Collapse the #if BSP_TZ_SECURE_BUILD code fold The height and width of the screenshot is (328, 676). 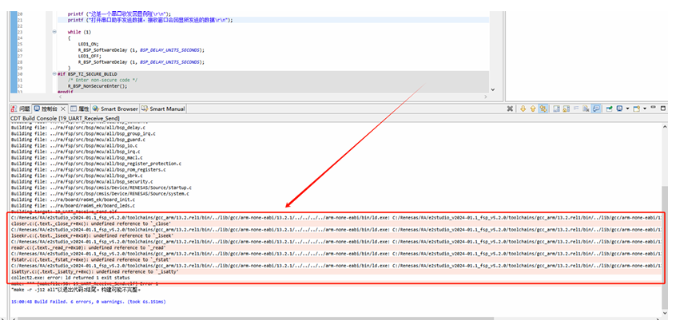(54, 74)
